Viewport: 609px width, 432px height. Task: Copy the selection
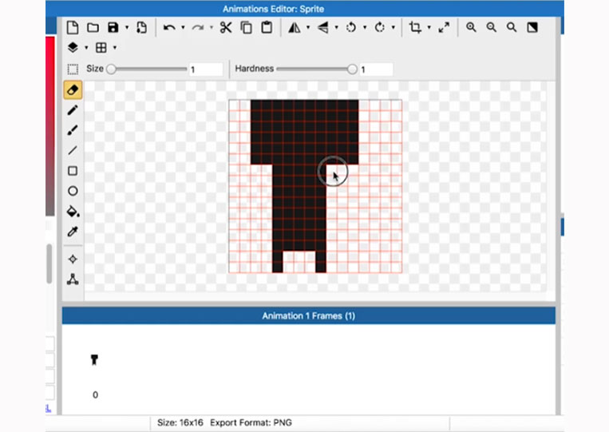point(247,28)
